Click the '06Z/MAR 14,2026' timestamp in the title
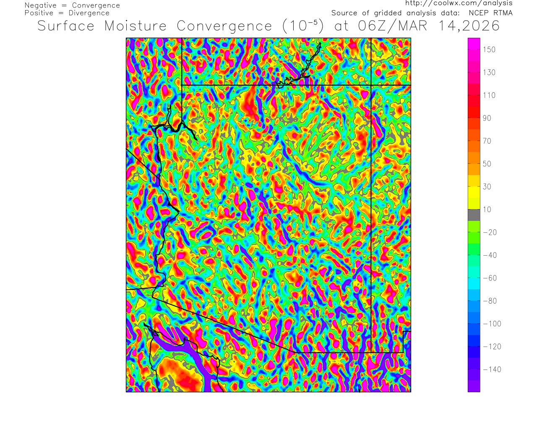Image resolution: width=537 pixels, height=430 pixels. (429, 26)
